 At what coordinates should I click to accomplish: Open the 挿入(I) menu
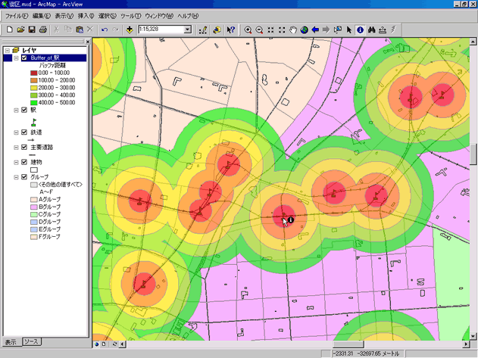tap(86, 16)
